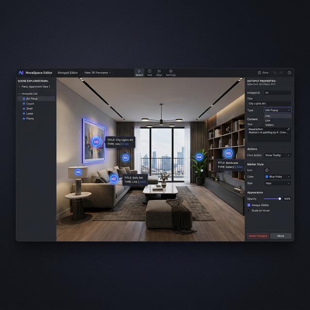Click the undo arrow icon
Screen dimensions: 310x310
(x=275, y=73)
